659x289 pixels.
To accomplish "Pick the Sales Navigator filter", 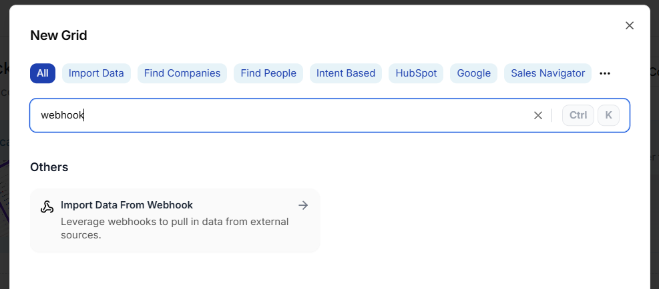I will coord(547,73).
